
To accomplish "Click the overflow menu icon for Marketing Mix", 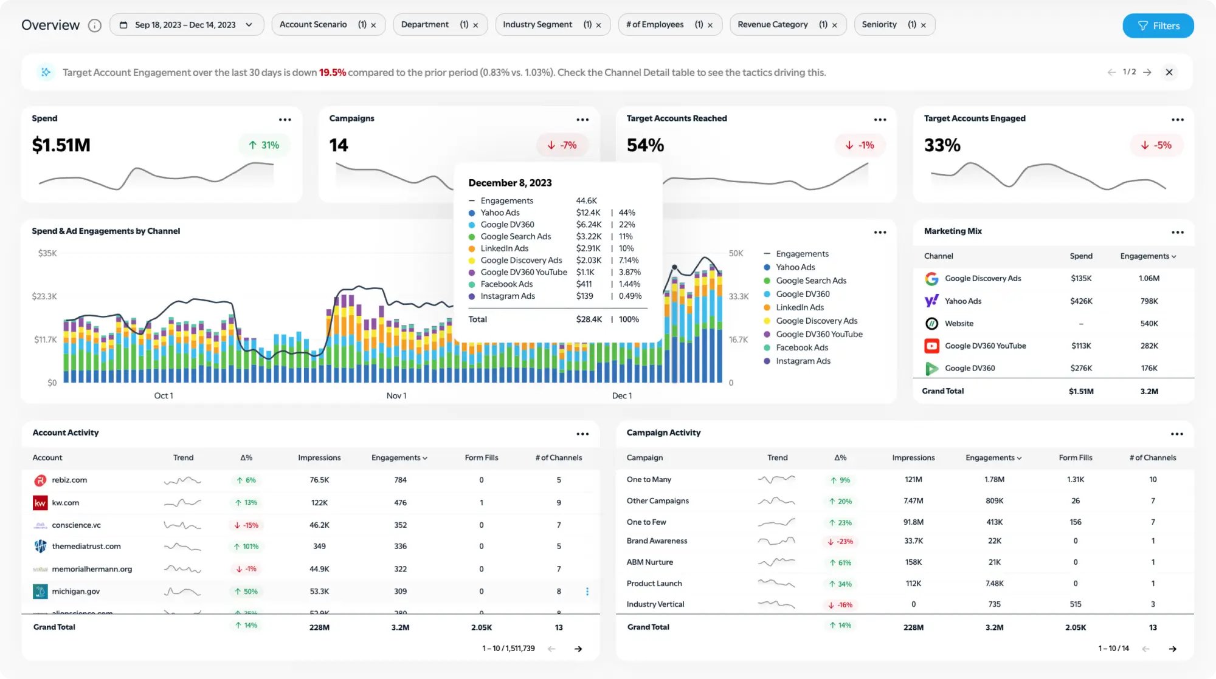I will tap(1178, 232).
